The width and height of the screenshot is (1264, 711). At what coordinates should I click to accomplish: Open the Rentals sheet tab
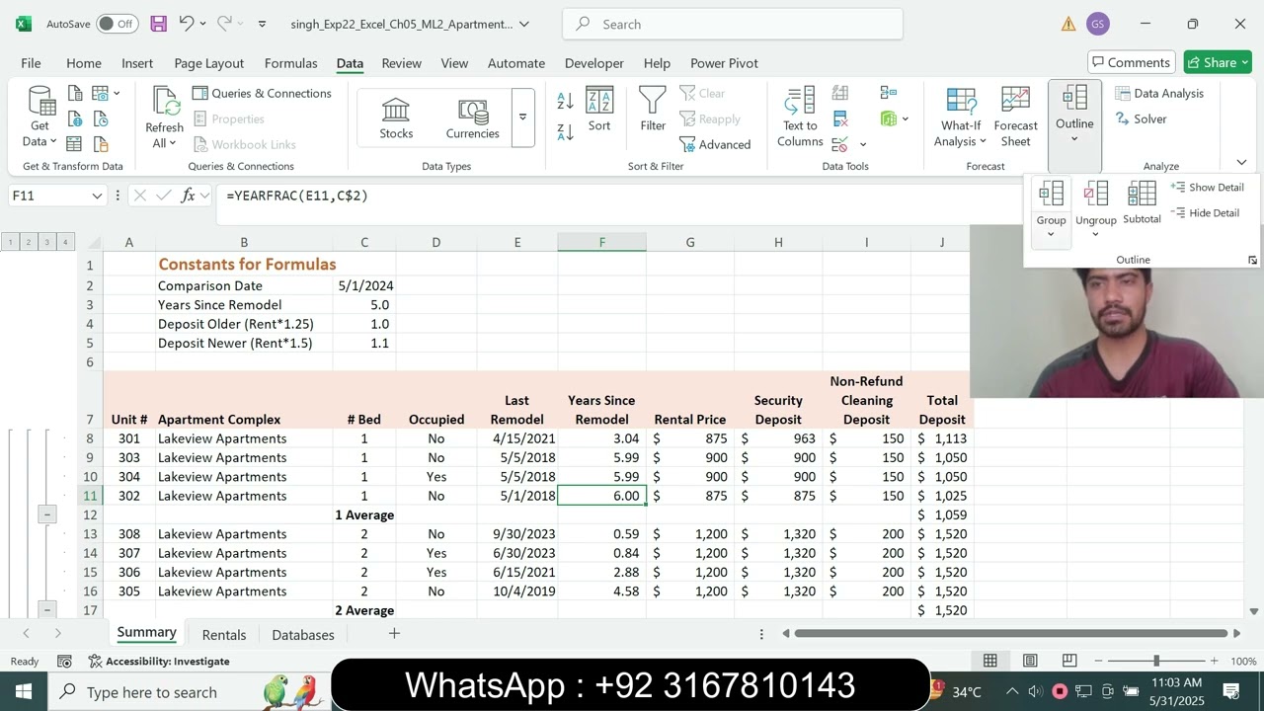tap(224, 635)
